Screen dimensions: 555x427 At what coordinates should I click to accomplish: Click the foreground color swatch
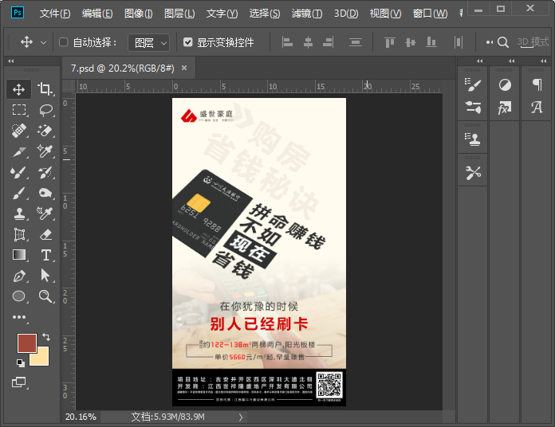[26, 343]
